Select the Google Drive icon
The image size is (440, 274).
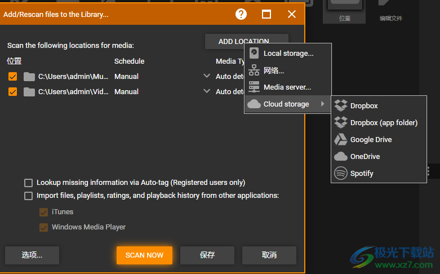pyautogui.click(x=341, y=139)
